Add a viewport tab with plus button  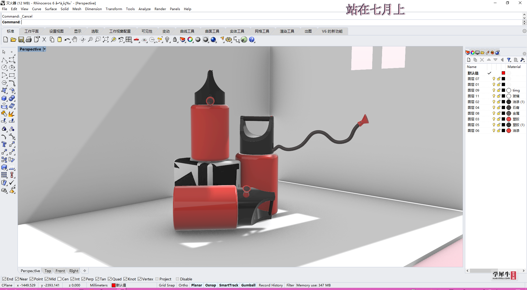tap(85, 271)
